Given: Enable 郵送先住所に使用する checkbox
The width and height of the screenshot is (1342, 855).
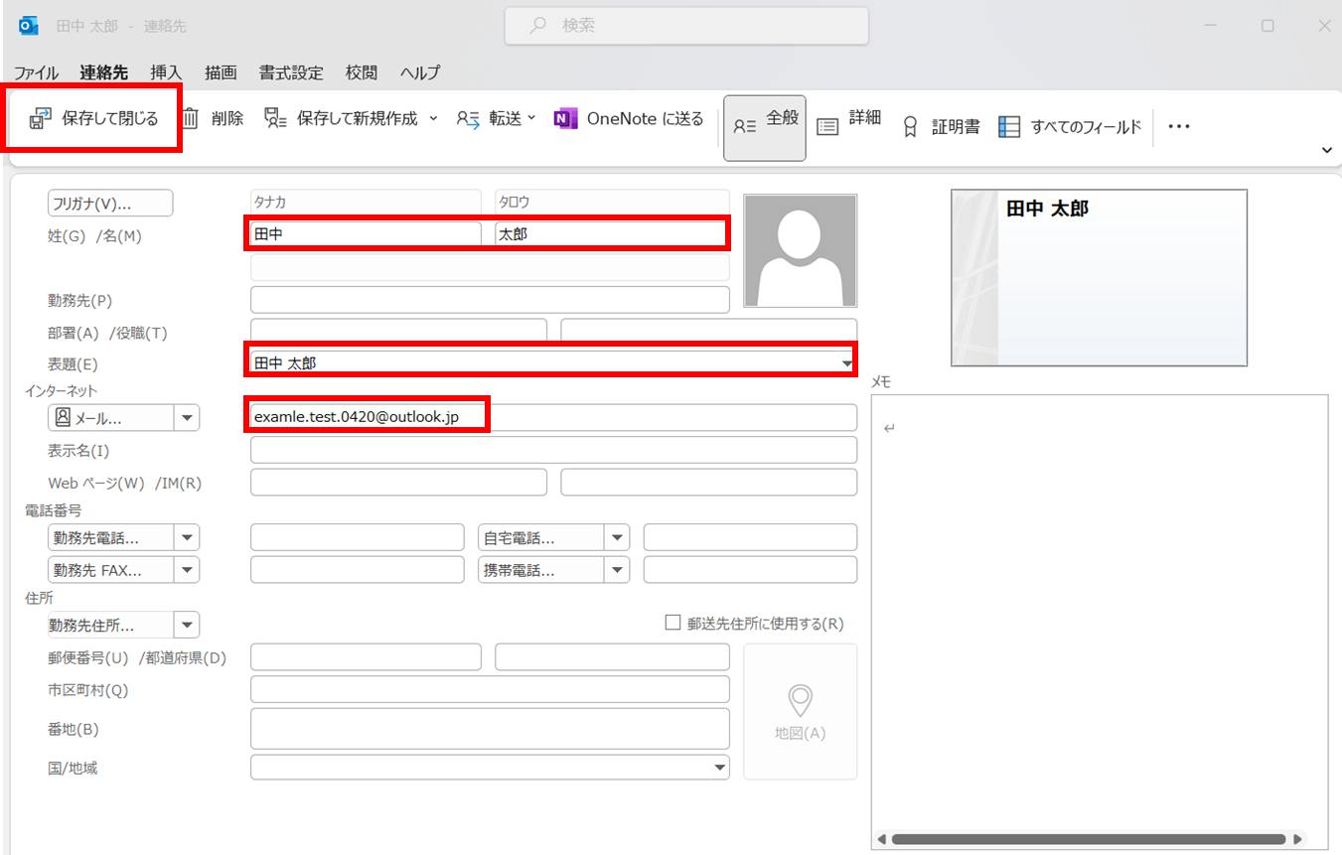Looking at the screenshot, I should pyautogui.click(x=672, y=624).
